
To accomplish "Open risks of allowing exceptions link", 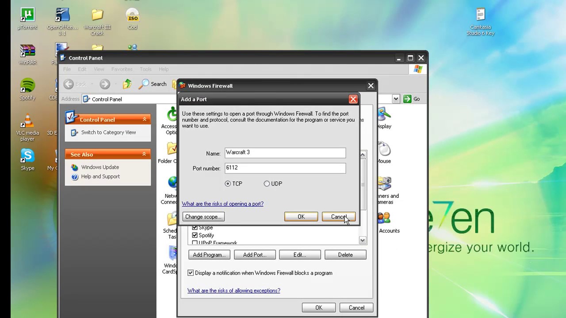I will pos(234,291).
